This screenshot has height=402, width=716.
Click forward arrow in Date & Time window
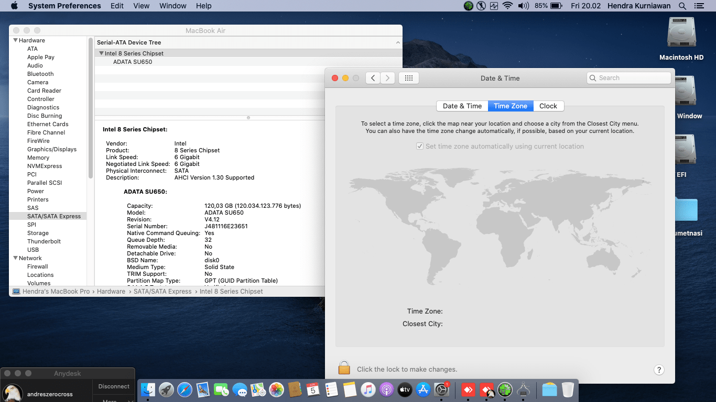387,78
